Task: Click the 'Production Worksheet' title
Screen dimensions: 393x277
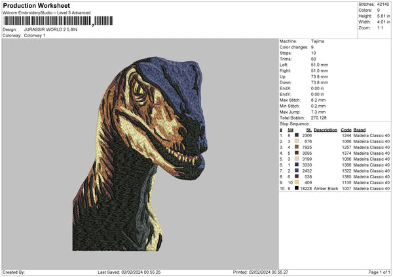Action: pyautogui.click(x=36, y=5)
